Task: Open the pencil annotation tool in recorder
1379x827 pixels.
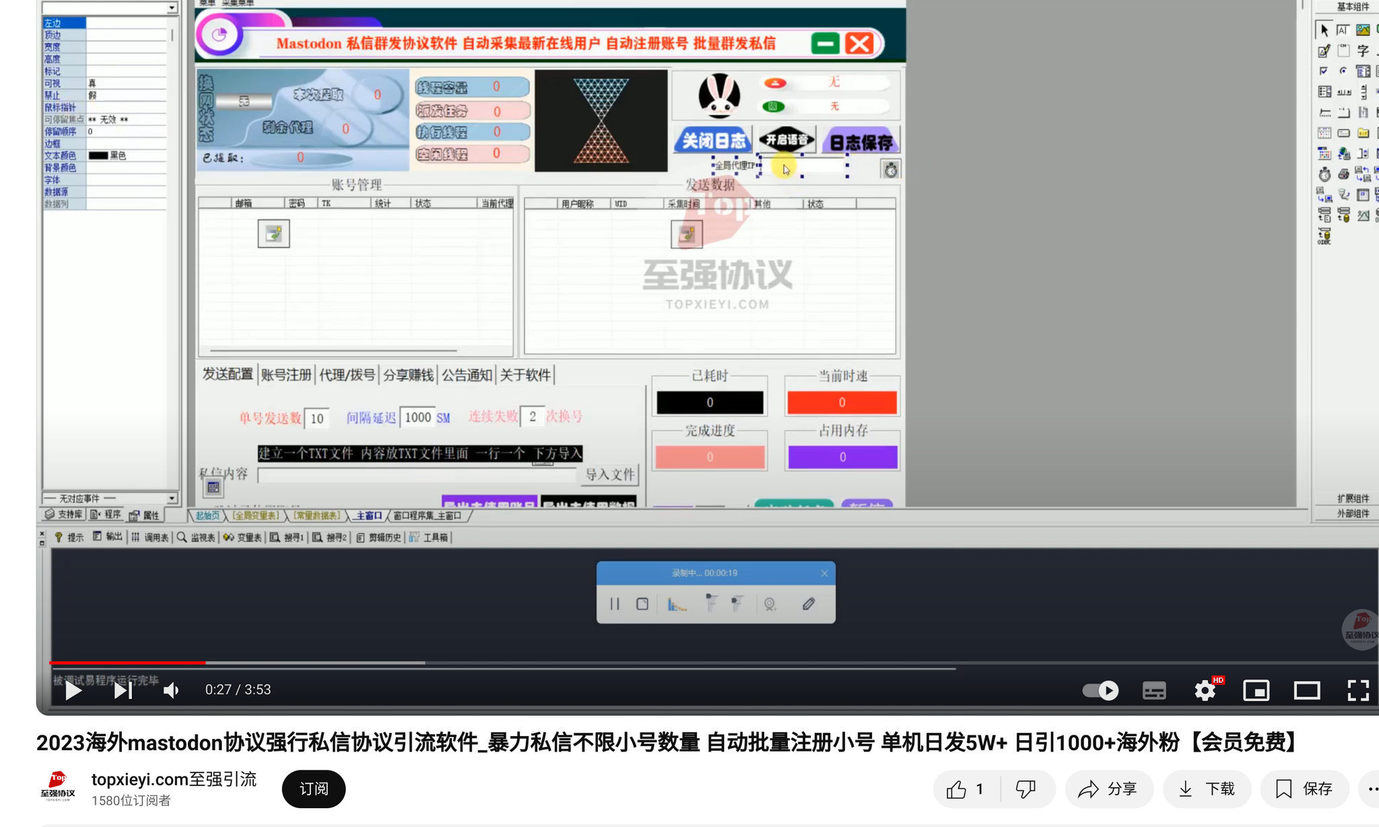Action: tap(808, 604)
